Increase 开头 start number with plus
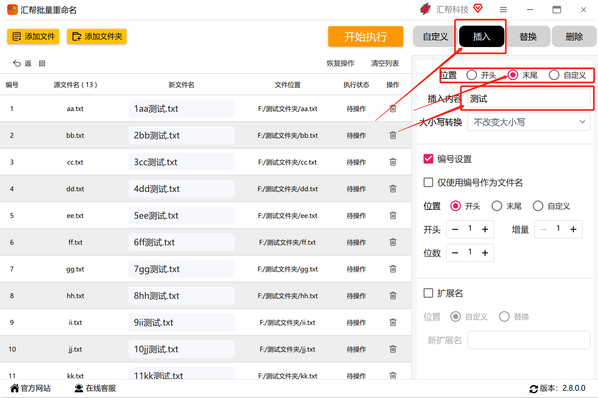 [485, 229]
